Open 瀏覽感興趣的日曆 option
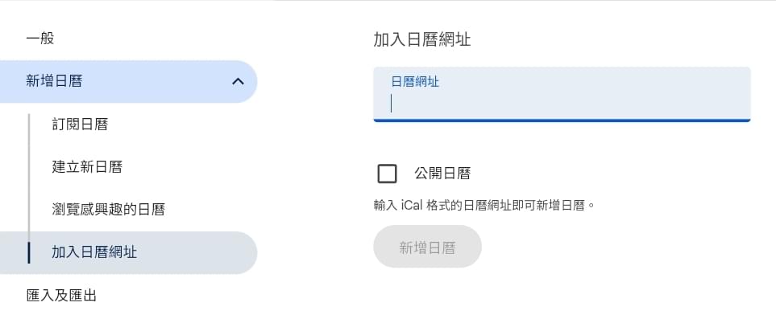Viewport: 776px width, 319px height. pyautogui.click(x=109, y=210)
